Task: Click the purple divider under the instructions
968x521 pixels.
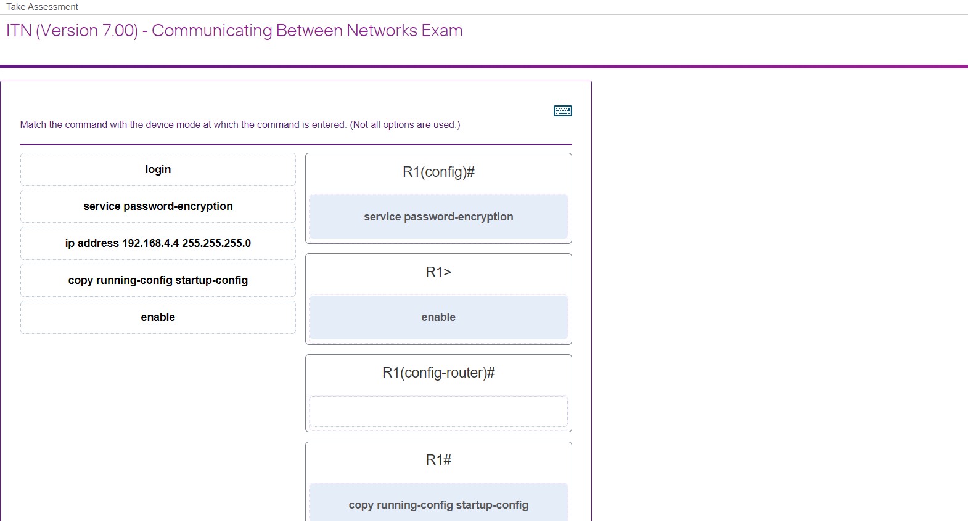Action: (296, 142)
